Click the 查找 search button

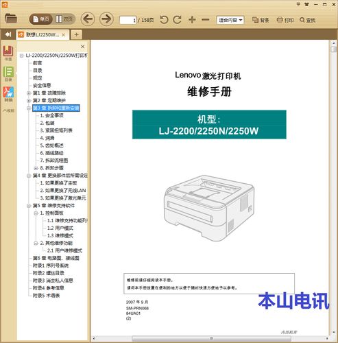(308, 20)
